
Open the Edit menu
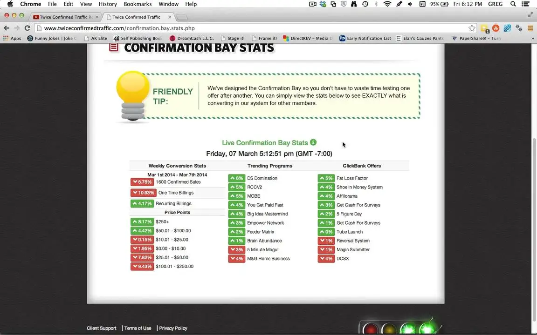68,4
